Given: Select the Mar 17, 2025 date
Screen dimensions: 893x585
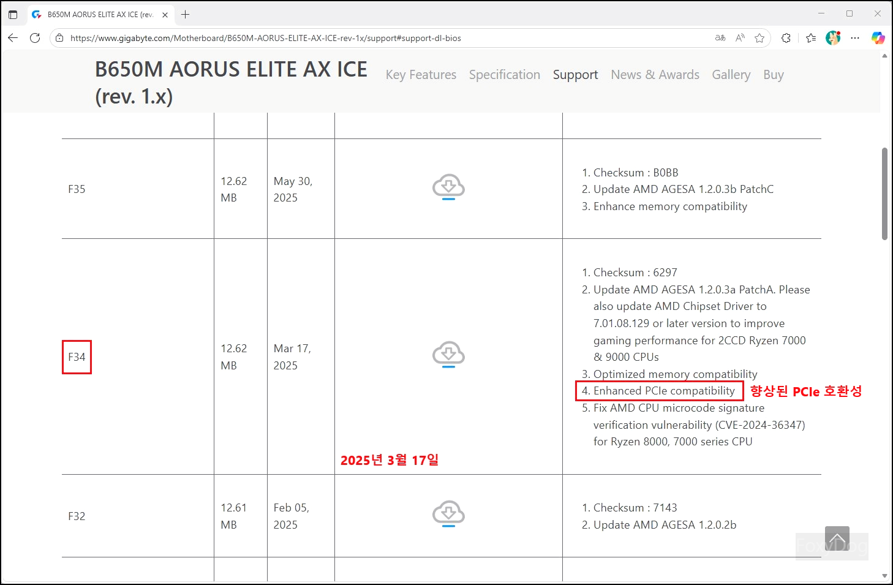Looking at the screenshot, I should (292, 357).
